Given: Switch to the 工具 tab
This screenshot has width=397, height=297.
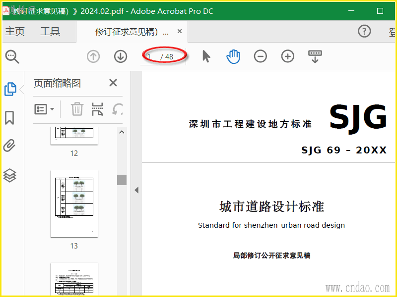Looking at the screenshot, I should pyautogui.click(x=50, y=32).
